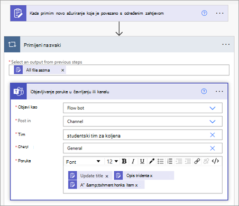Click the decrease indent icon

point(179,161)
